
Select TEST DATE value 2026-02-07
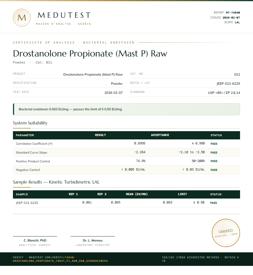[x=113, y=93]
